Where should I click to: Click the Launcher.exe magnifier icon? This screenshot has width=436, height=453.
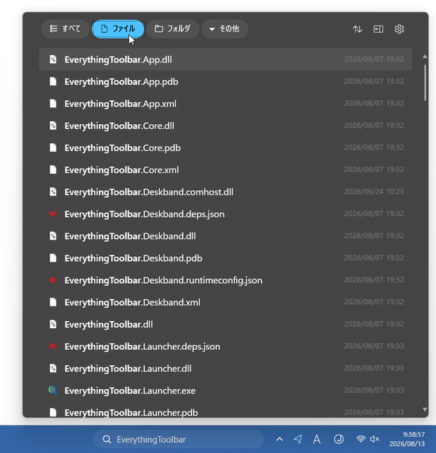click(x=53, y=391)
